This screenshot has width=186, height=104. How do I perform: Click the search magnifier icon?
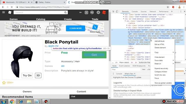point(65,12)
